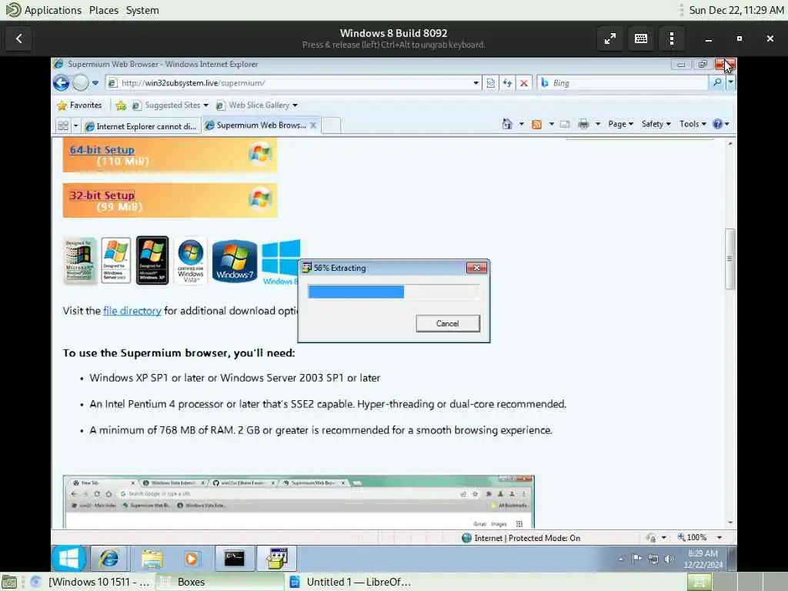Click the Bing search box
The image size is (788, 591).
point(623,83)
